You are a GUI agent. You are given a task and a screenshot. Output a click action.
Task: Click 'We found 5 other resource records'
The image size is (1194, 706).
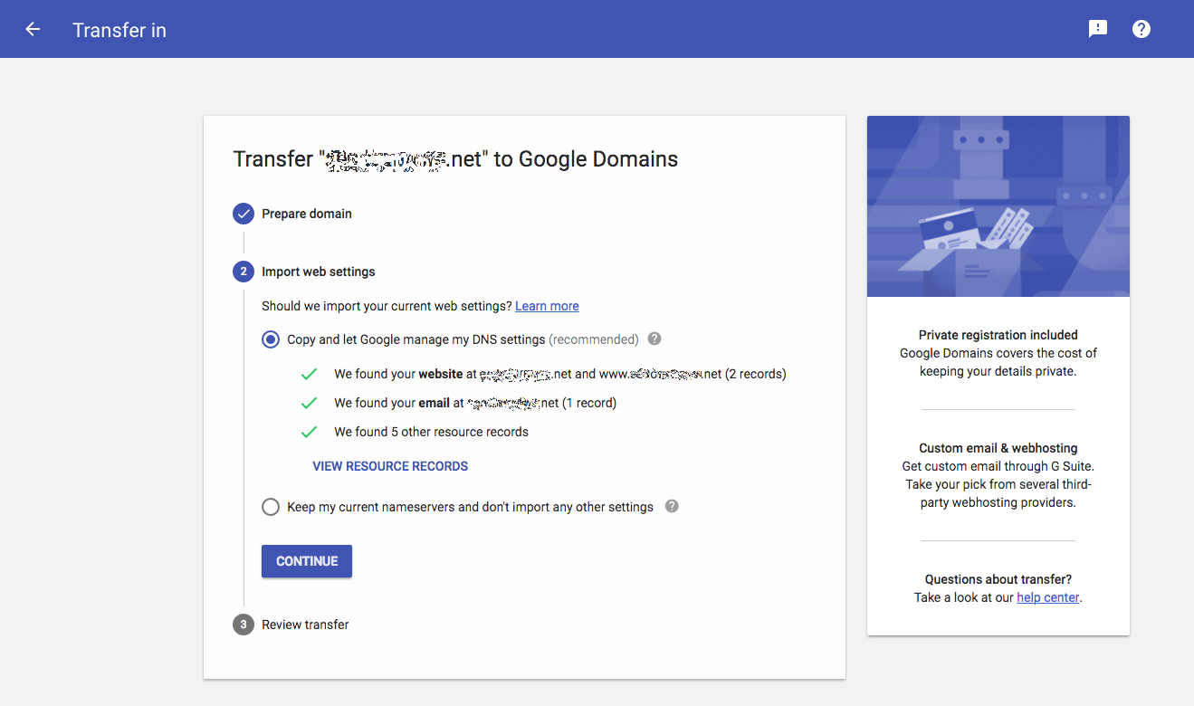(431, 432)
